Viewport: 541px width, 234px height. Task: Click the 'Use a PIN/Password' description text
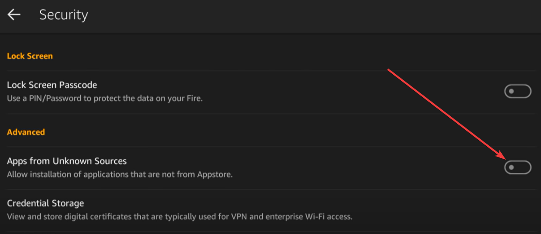pos(105,99)
